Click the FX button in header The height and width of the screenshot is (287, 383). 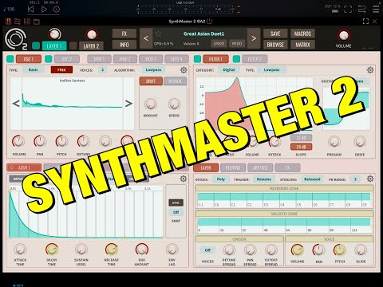coord(124,33)
